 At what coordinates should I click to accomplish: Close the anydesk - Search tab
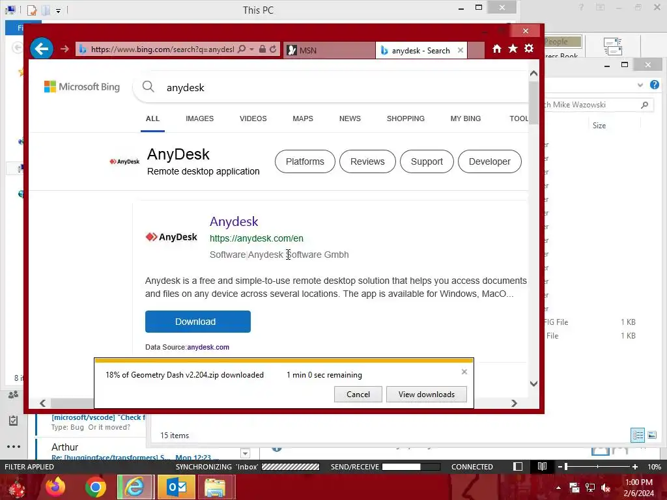tap(461, 50)
